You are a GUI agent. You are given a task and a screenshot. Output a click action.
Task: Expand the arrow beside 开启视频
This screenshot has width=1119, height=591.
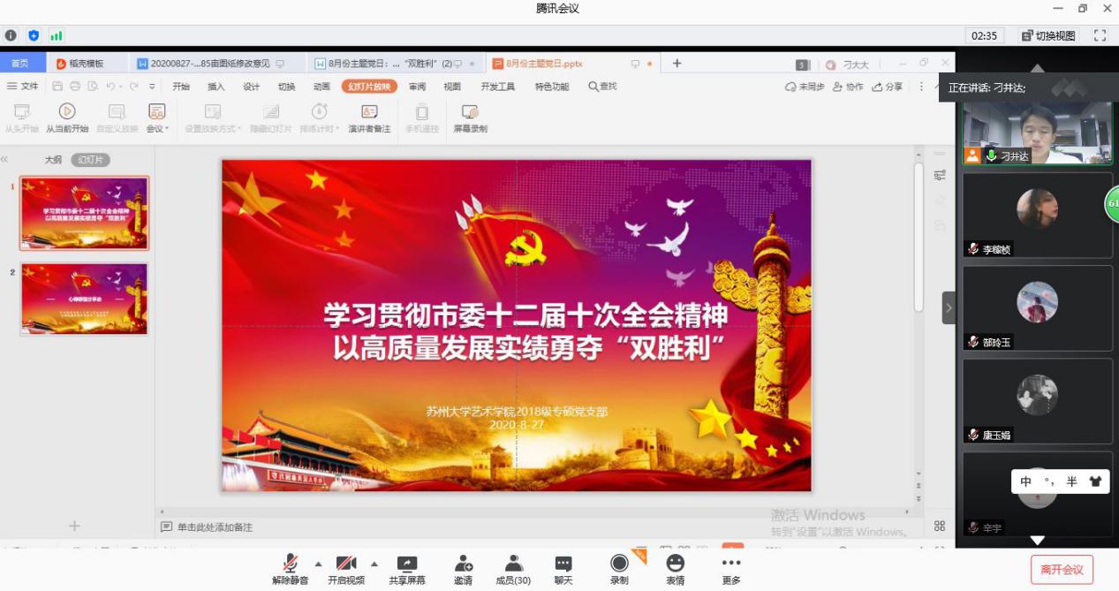[374, 564]
